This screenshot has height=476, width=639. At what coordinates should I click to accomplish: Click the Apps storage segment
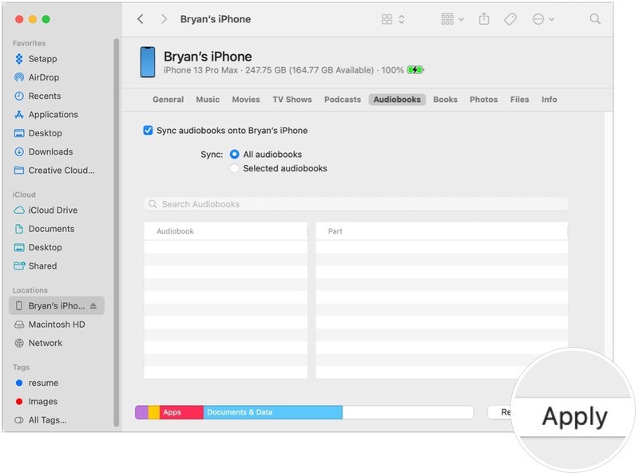click(181, 412)
